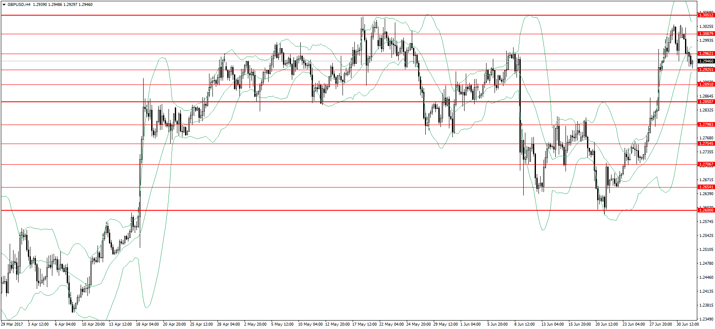Viewport: 715px width, 329px height.
Task: Click the 20 Apr 20:00 time label
Action: coord(174,325)
